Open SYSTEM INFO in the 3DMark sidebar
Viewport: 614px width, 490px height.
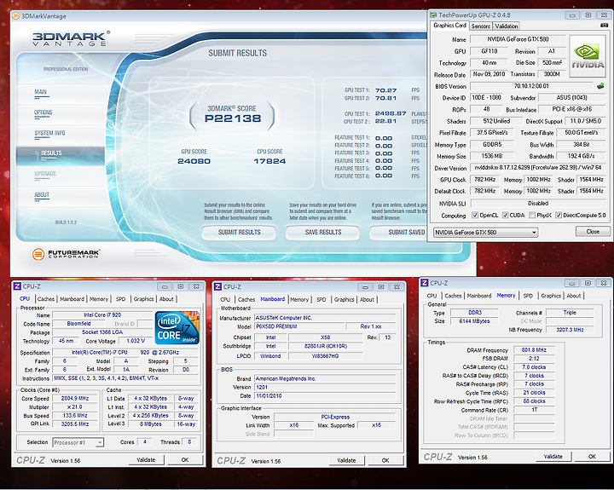[x=49, y=133]
